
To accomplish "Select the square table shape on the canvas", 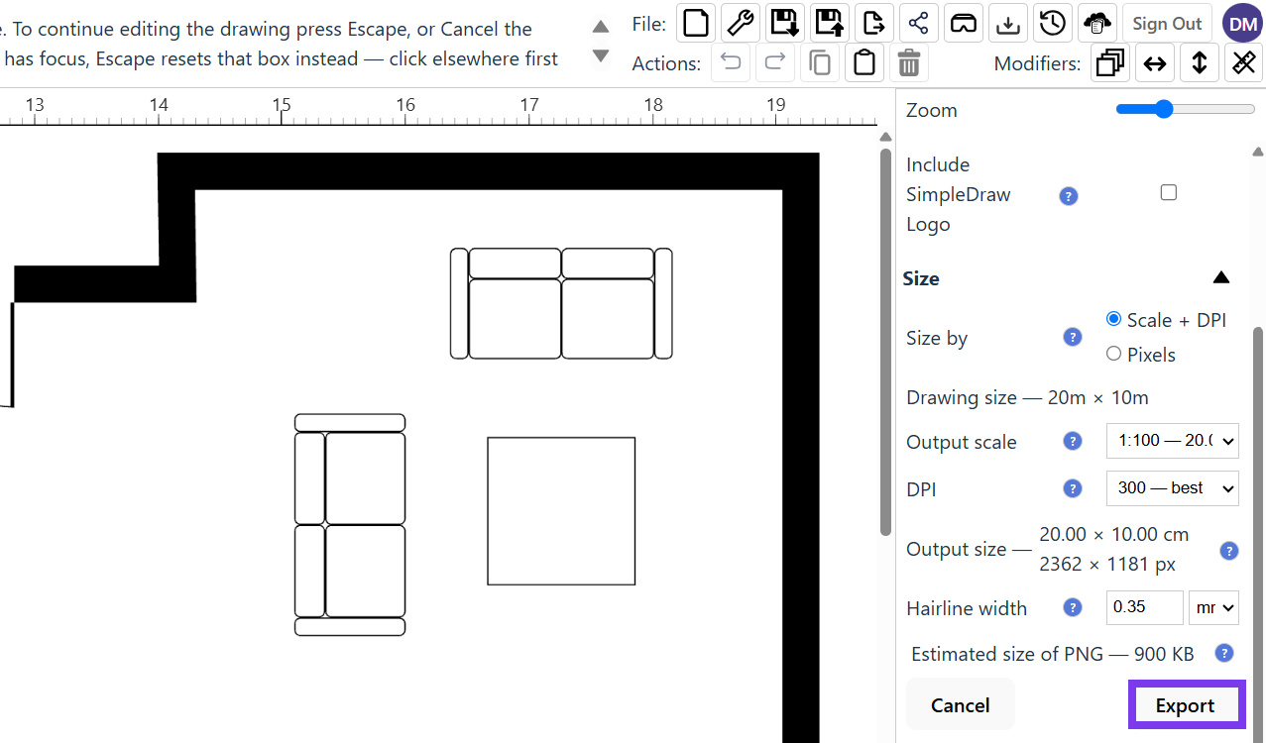I will 561,511.
